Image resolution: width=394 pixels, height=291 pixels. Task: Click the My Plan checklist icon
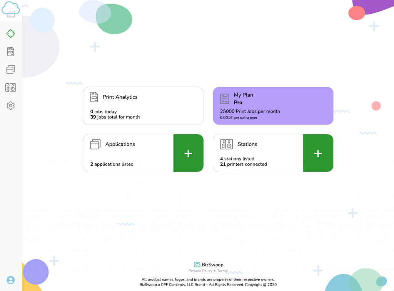[x=225, y=99]
